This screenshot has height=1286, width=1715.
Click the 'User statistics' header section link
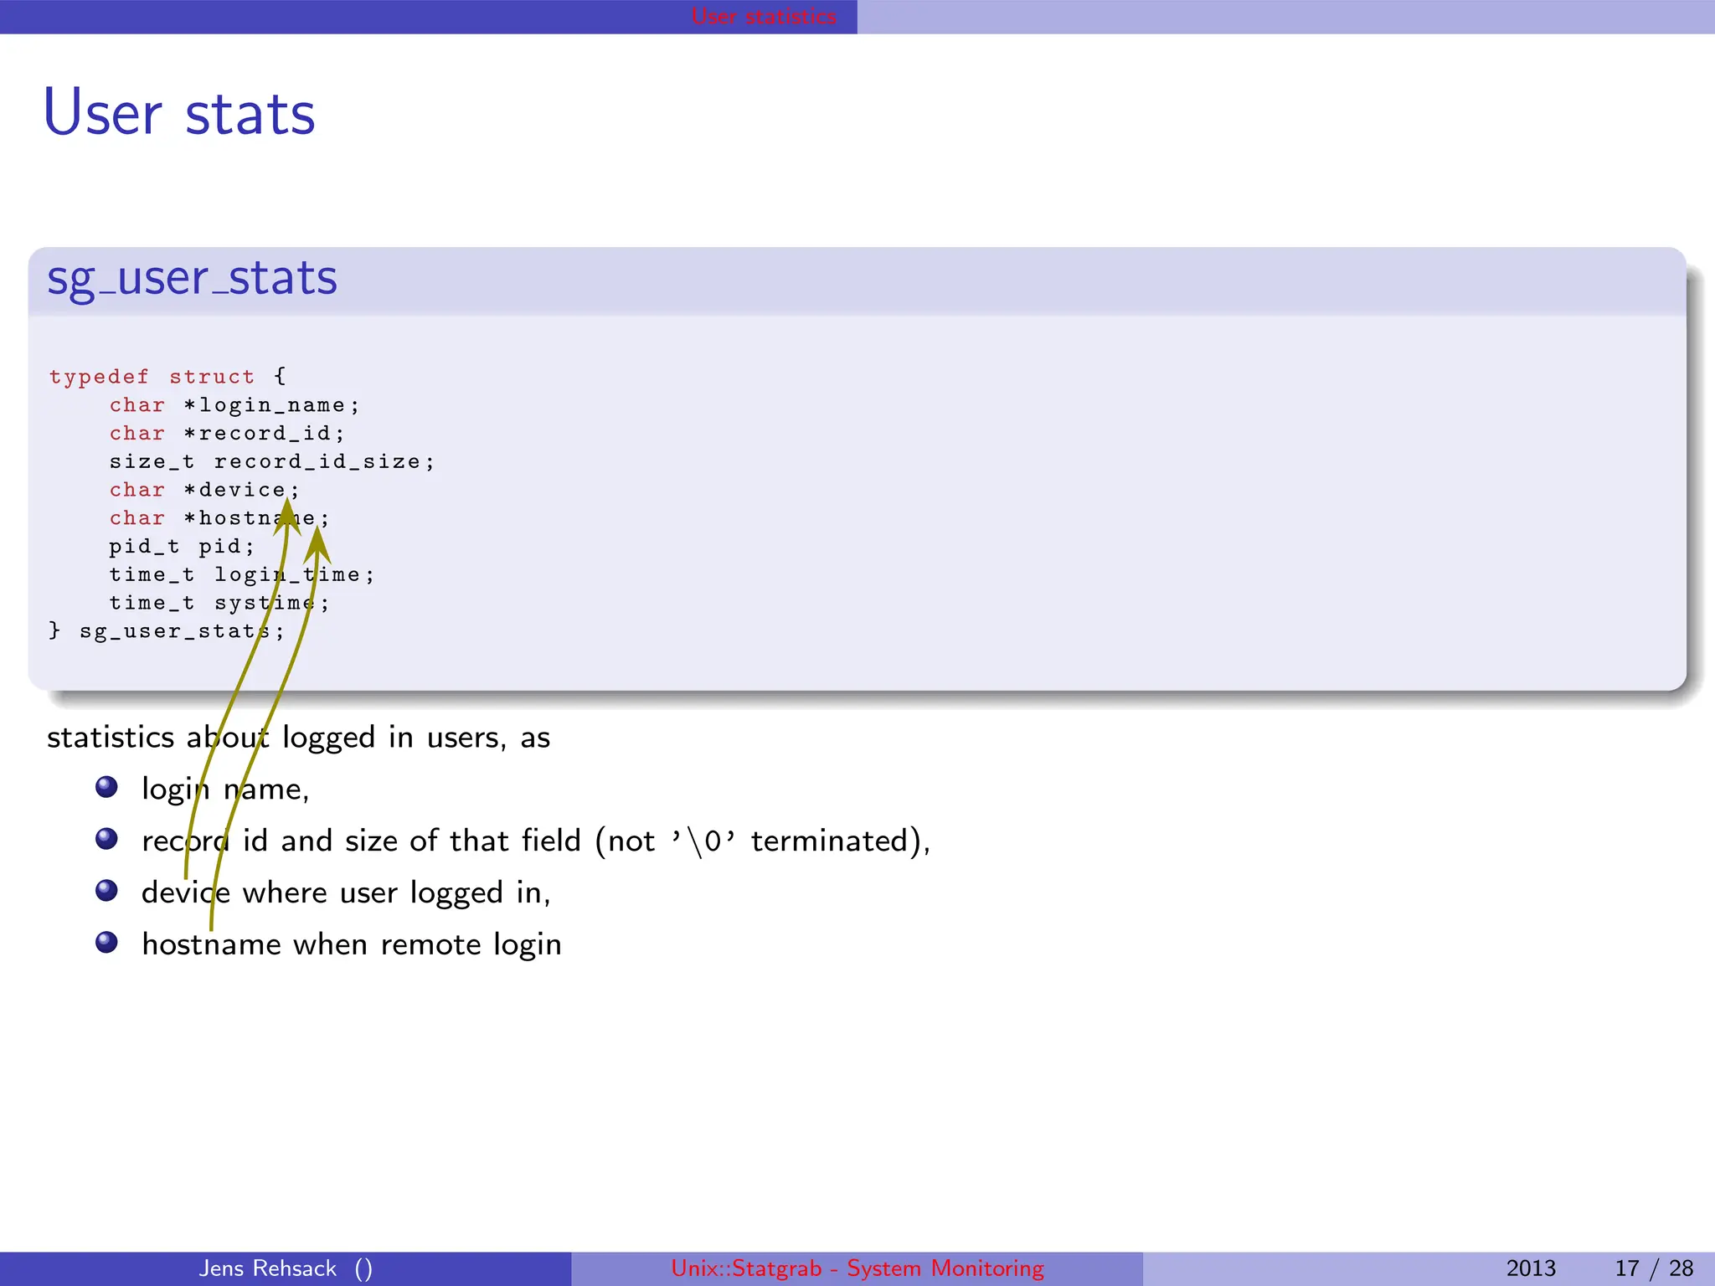click(764, 16)
